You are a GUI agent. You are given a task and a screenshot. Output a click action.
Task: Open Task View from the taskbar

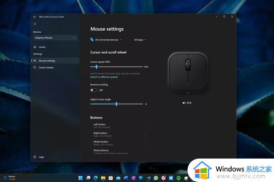[x=88, y=178]
